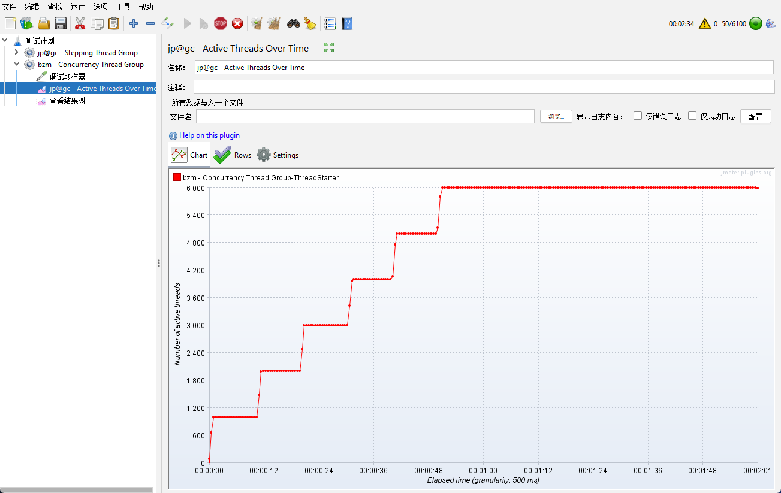Select 查看结果树 in the tree
The image size is (781, 493).
click(x=67, y=101)
